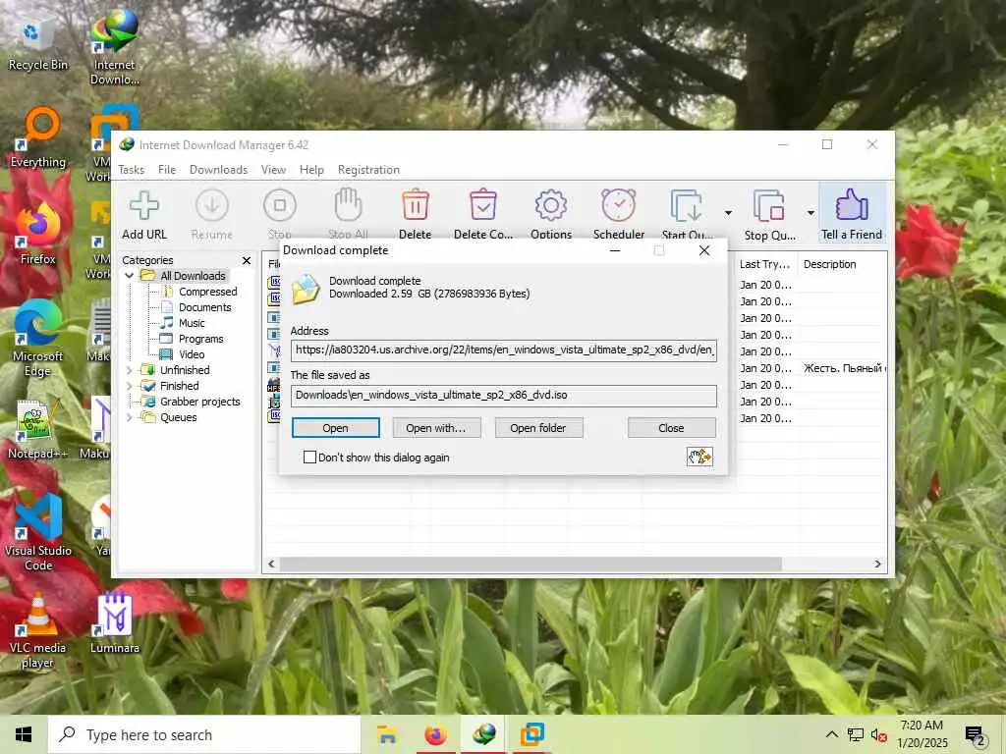Click Firefox icon in the taskbar
This screenshot has width=1006, height=754.
coord(435,734)
